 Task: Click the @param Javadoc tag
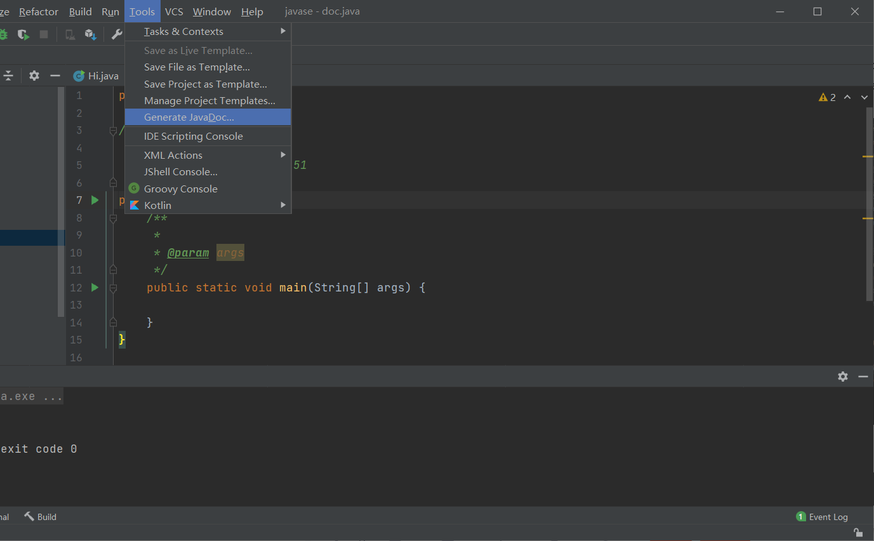[188, 253]
